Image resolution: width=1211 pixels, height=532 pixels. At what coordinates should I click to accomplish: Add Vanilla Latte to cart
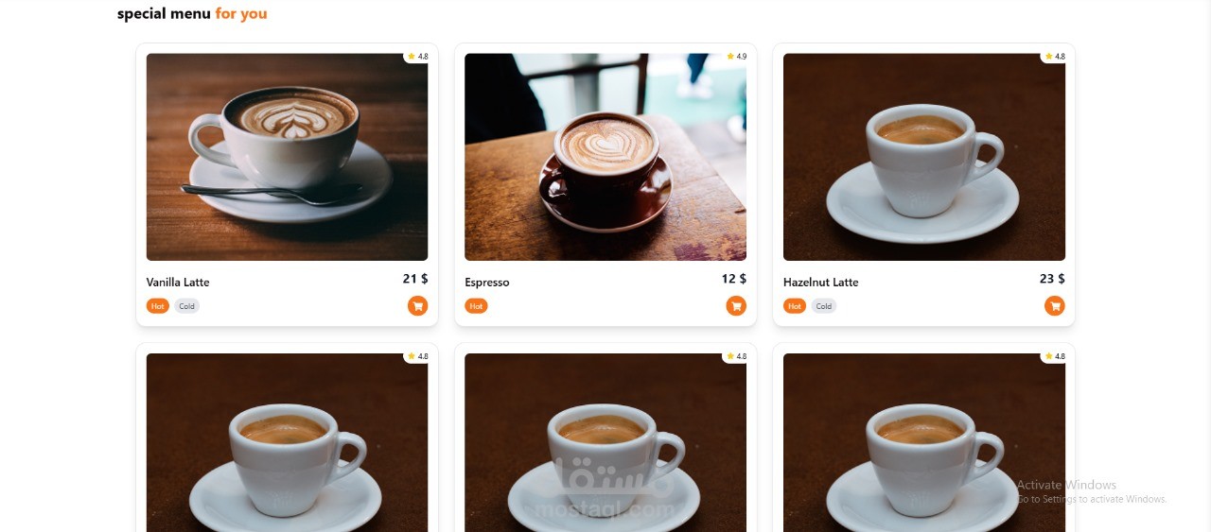pyautogui.click(x=417, y=305)
